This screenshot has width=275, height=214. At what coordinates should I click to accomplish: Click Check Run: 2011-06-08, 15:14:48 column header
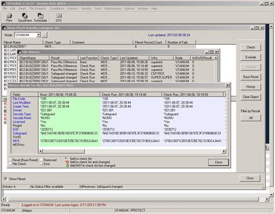pyautogui.click(x=131, y=95)
